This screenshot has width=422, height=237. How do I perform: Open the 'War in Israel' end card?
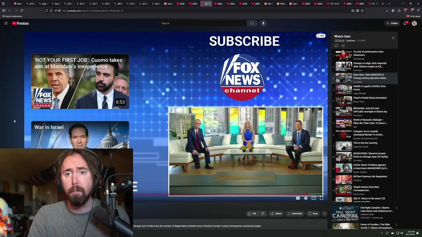80,135
